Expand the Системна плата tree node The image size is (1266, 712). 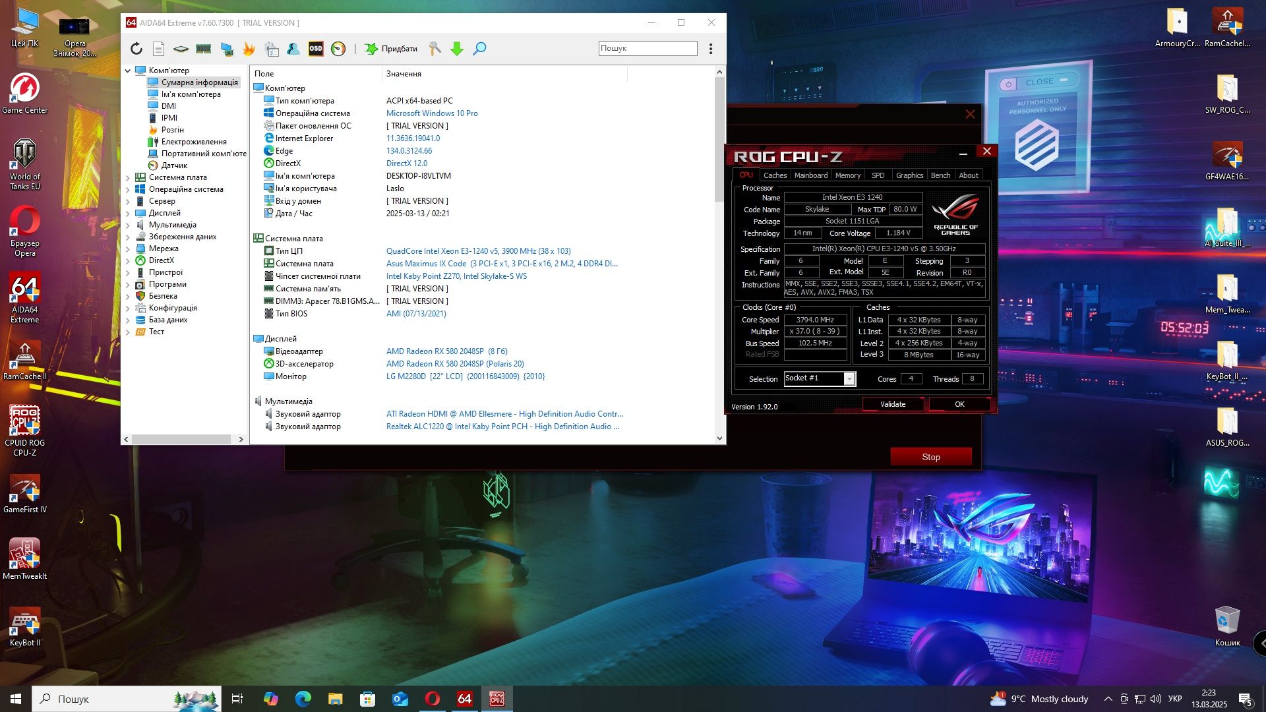[128, 177]
